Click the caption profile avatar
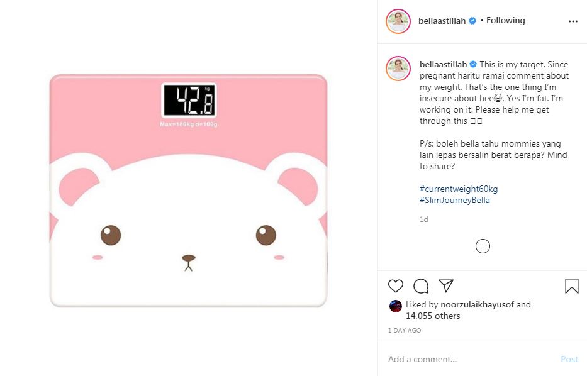This screenshot has width=587, height=376. pyautogui.click(x=399, y=68)
